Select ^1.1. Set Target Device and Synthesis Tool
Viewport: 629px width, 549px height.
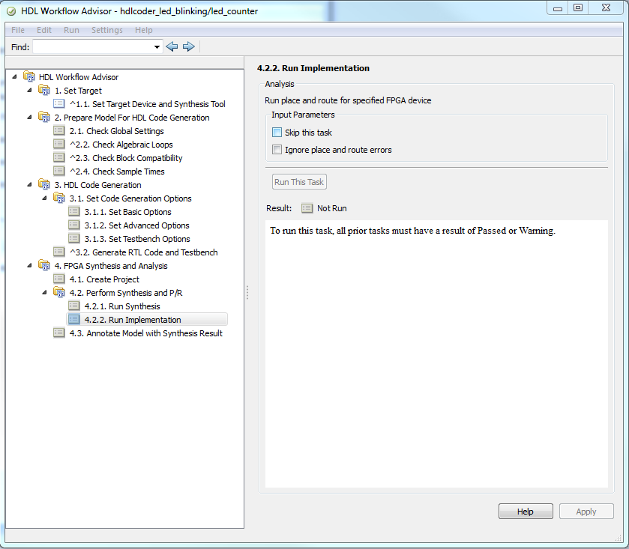click(147, 104)
